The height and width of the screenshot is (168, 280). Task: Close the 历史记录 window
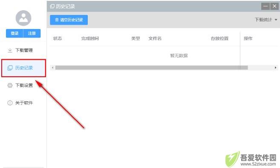coord(274,6)
